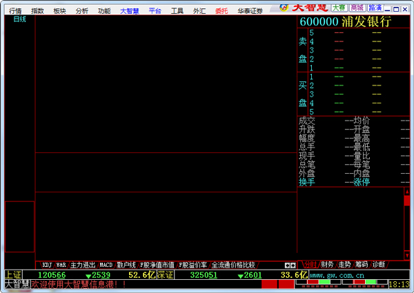
Task: Click the scrollbar up arrow in the right panel
Action: [407, 192]
